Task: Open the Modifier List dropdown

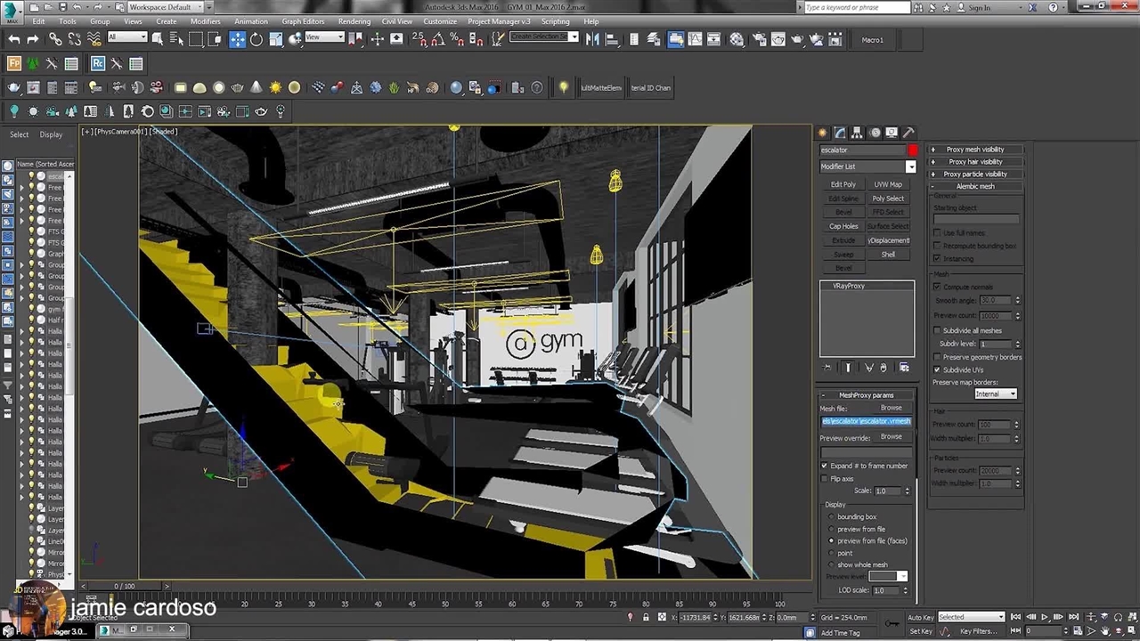Action: pos(910,166)
